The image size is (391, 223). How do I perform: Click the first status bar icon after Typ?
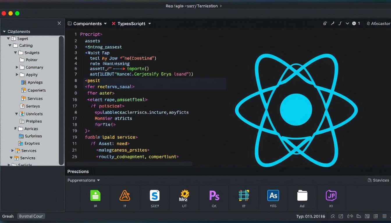coord(333,216)
